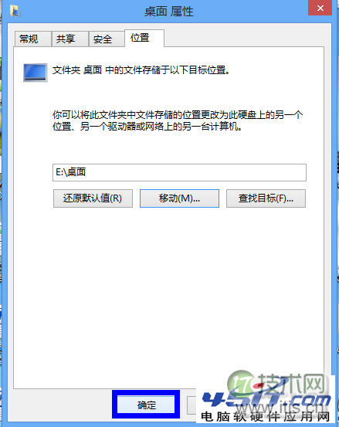Click the paragraph starting with 你可以将此文件夹

point(178,120)
